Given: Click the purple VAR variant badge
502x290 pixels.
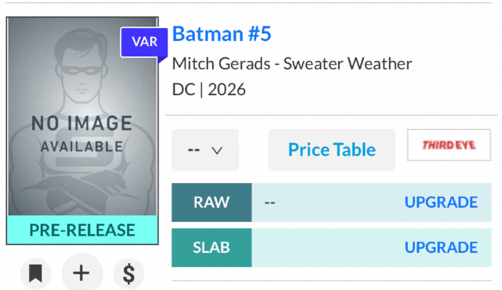Looking at the screenshot, I should [x=144, y=42].
